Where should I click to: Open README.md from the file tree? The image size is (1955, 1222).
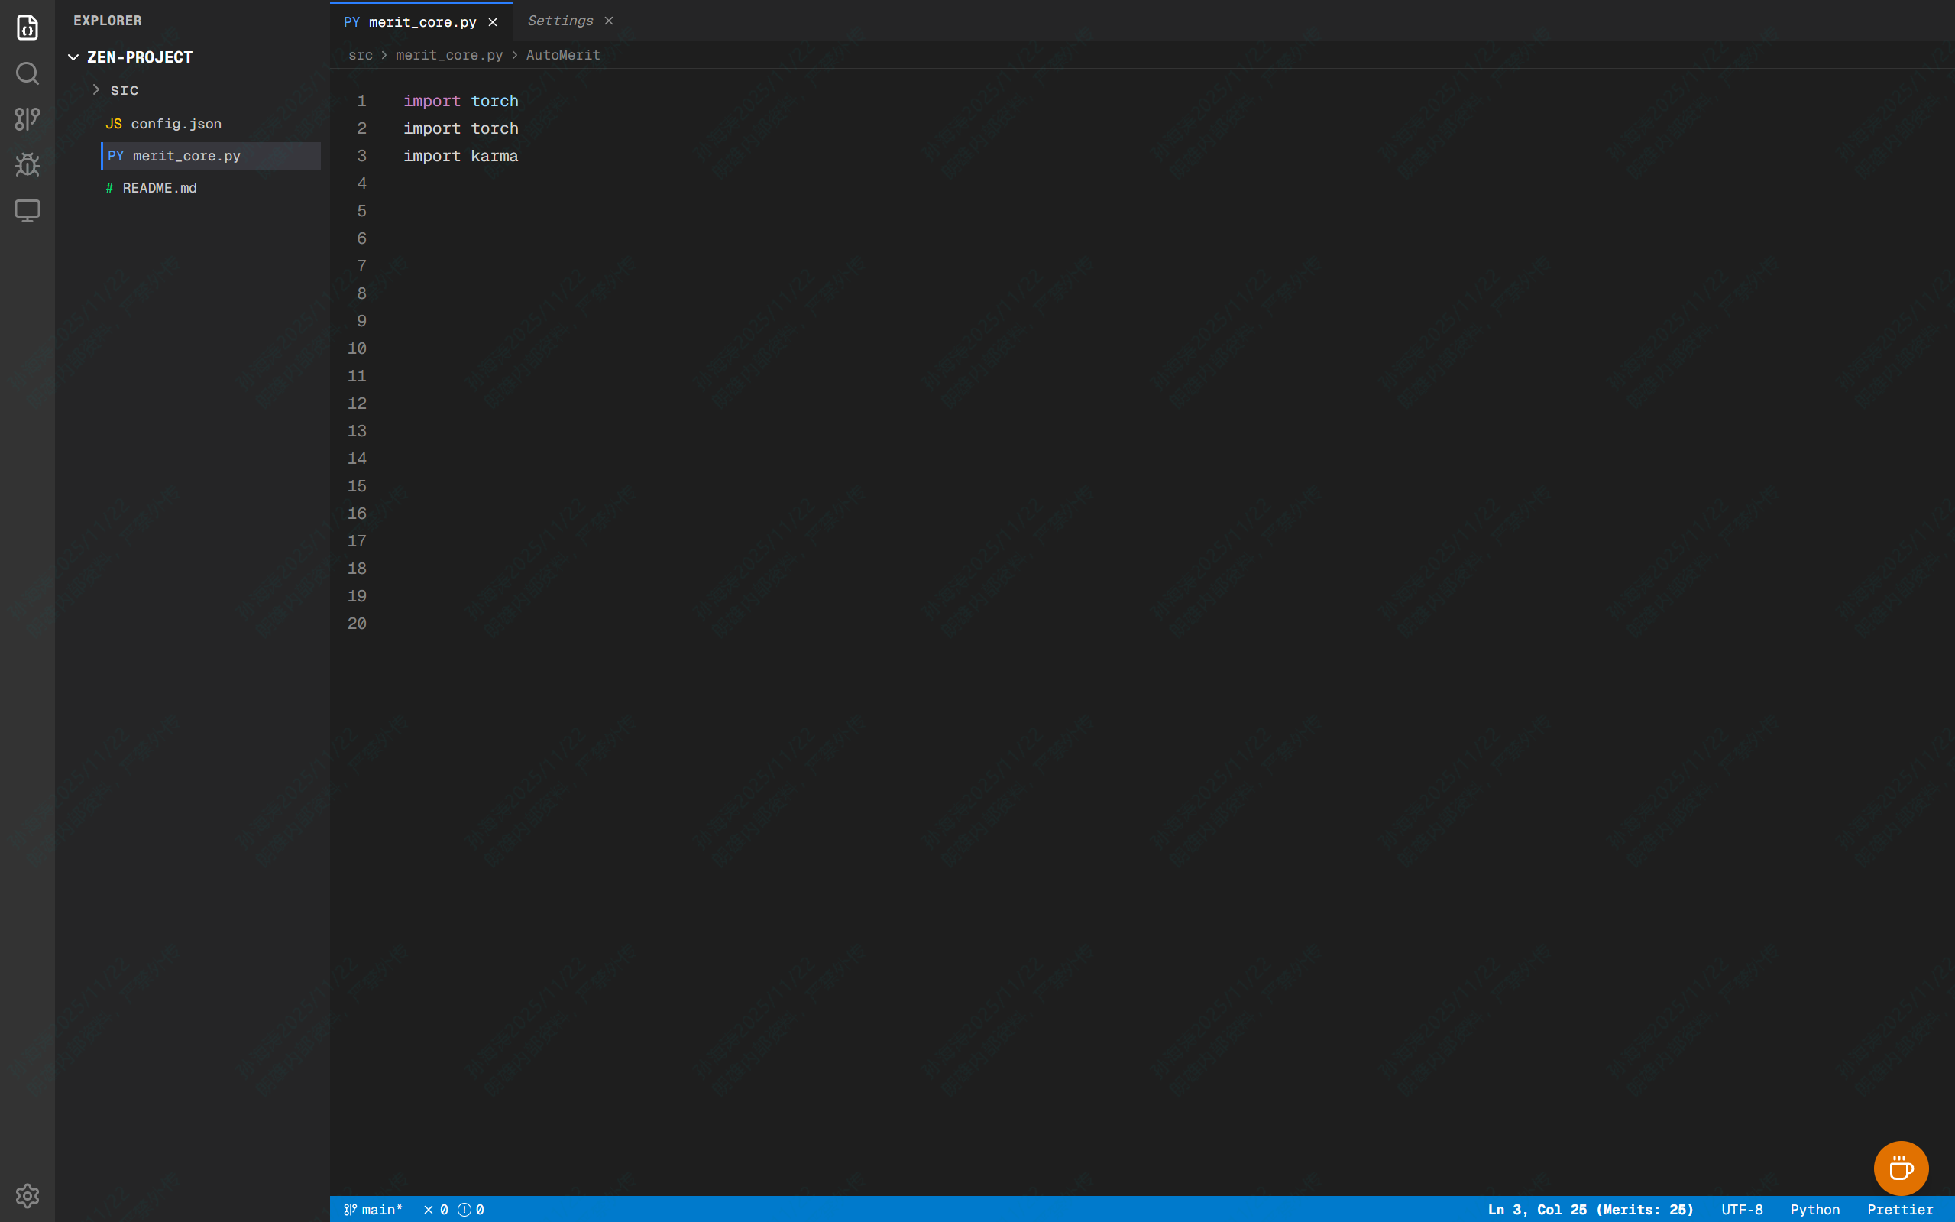(159, 187)
